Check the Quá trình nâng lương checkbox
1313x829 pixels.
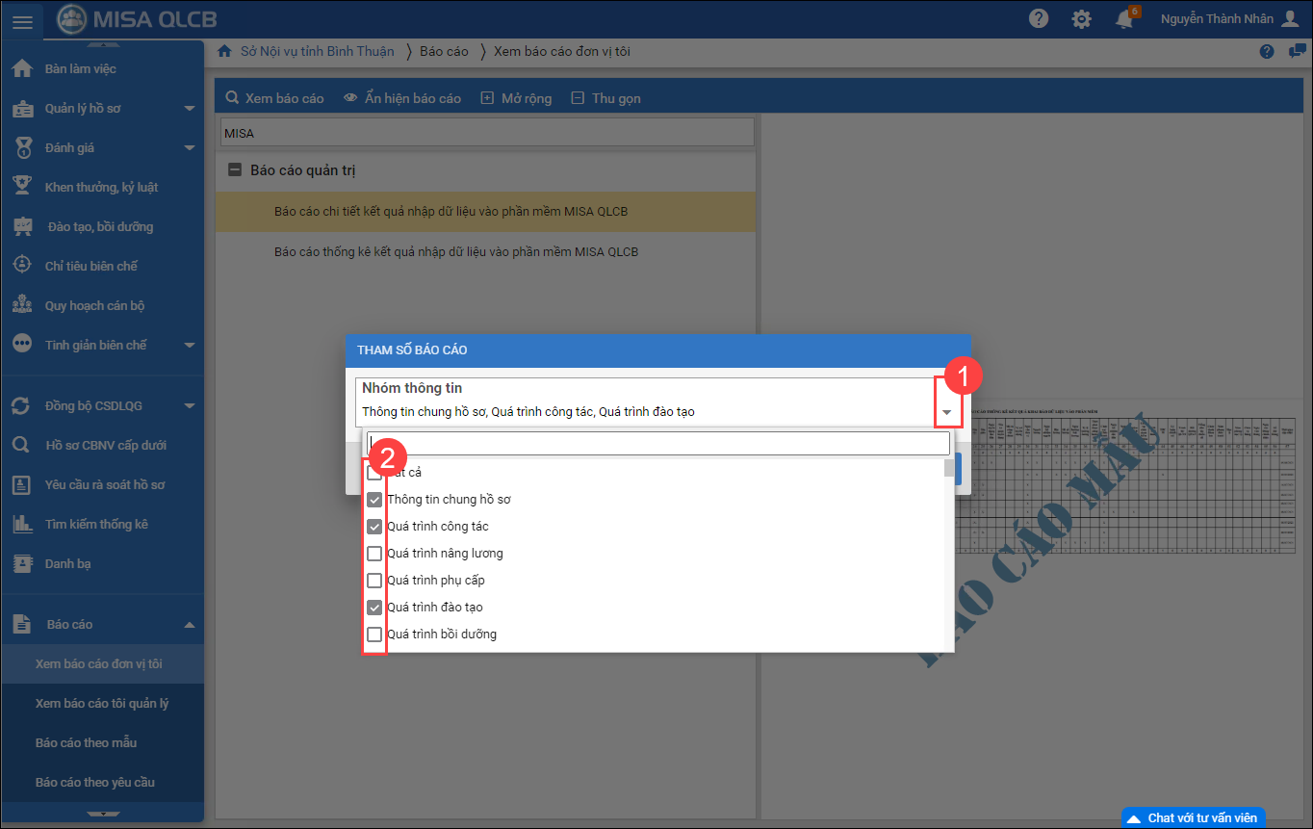374,554
